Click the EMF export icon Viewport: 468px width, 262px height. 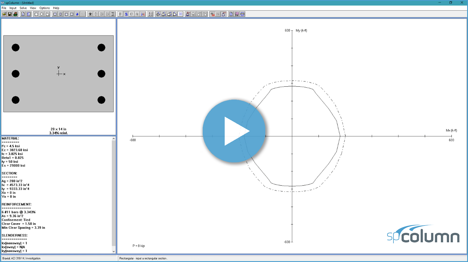click(237, 14)
